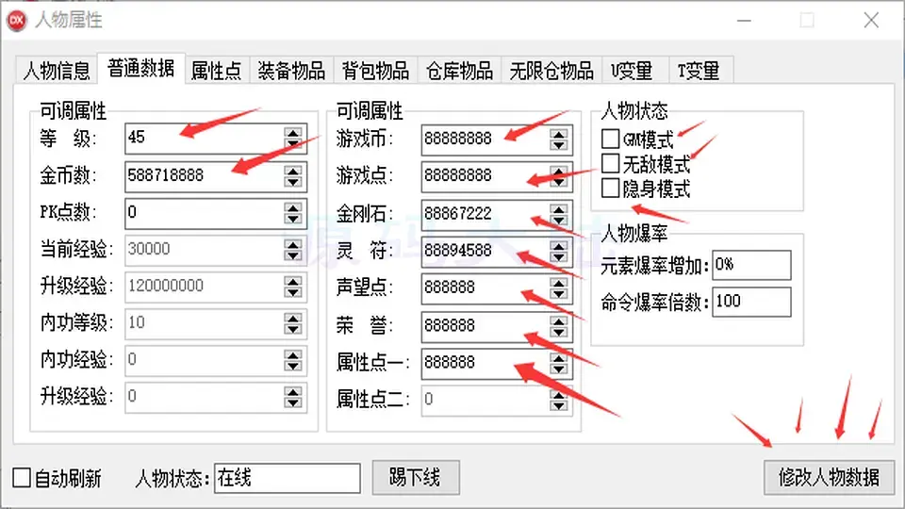This screenshot has height=509, width=905.
Task: Increase 等级 with the up spinner arrow
Action: (x=293, y=133)
